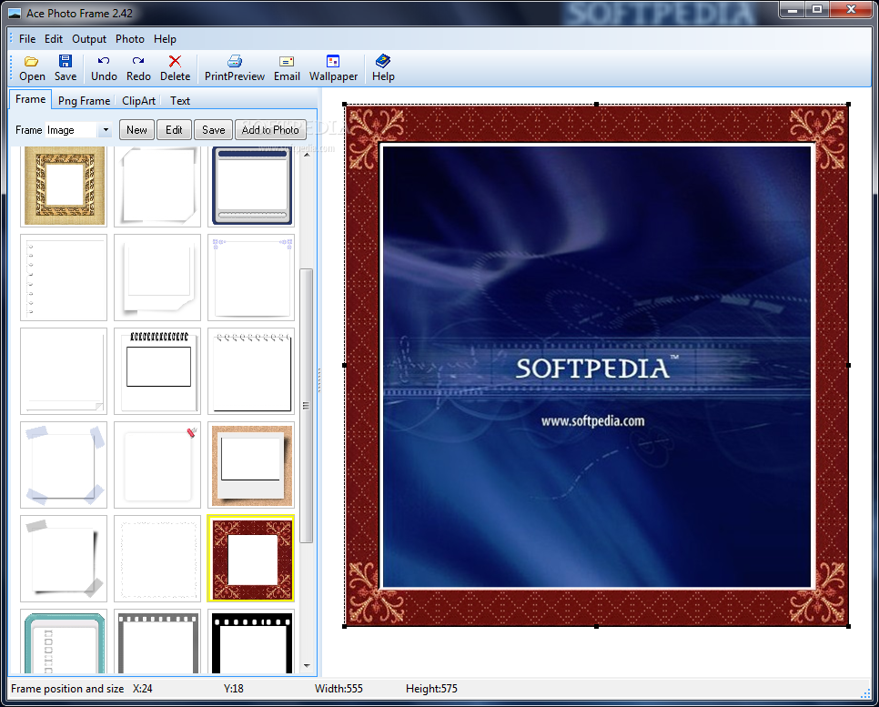The height and width of the screenshot is (707, 879).
Task: Click the Width:555 status bar value
Action: coord(338,689)
